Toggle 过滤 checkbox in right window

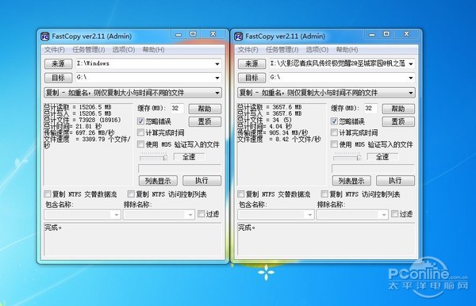coord(394,214)
